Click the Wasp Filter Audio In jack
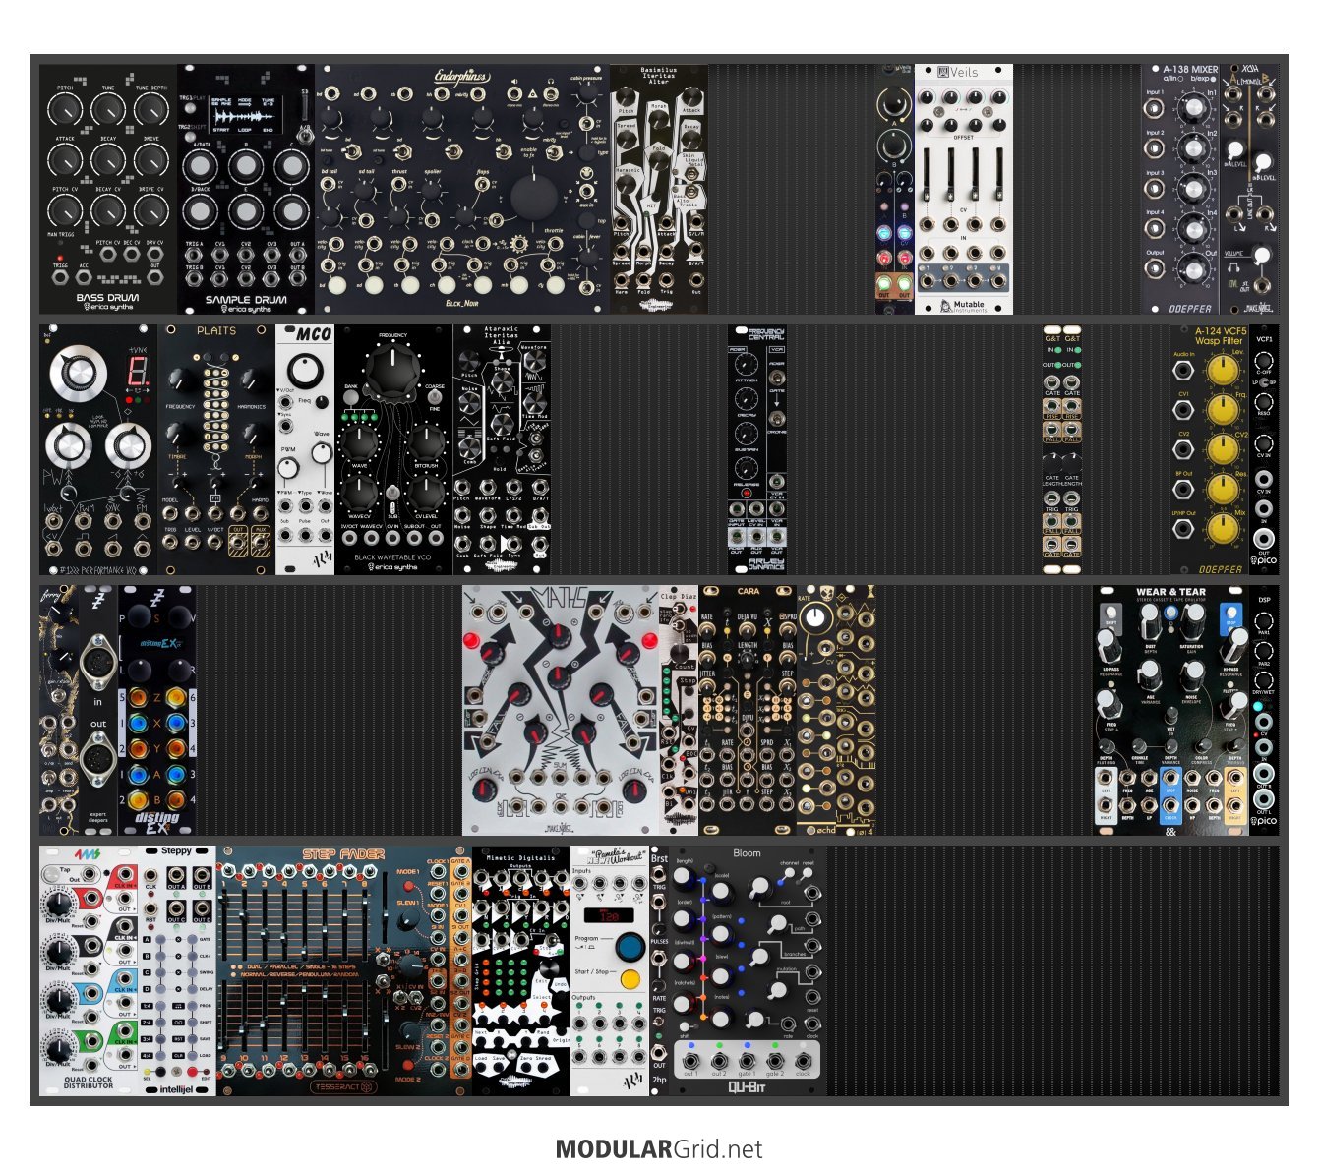 [1184, 370]
